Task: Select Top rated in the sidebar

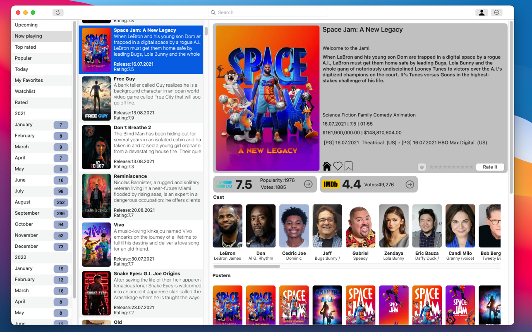Action: coord(41,47)
